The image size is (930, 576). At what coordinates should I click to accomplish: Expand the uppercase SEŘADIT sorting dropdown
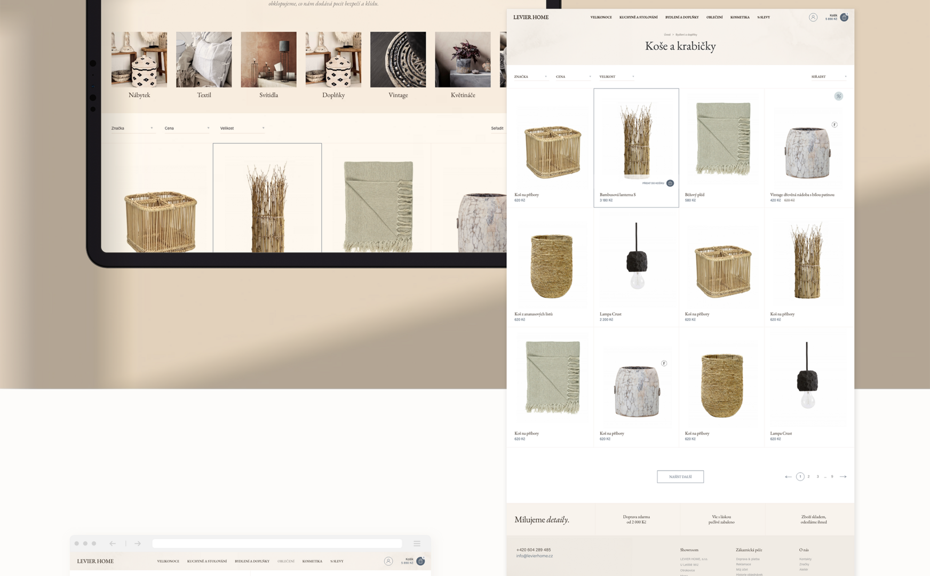[x=828, y=77]
